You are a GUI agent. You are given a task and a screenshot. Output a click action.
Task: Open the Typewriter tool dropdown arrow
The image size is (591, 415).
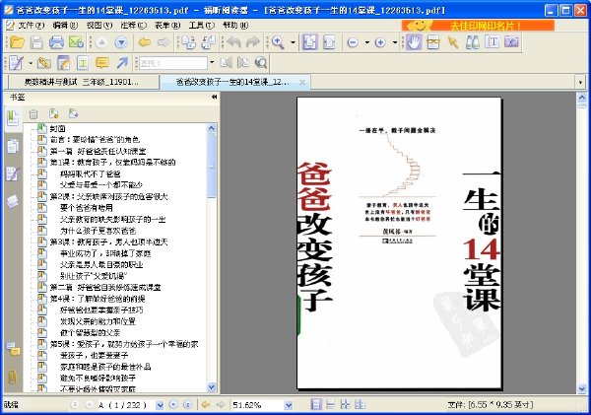31,63
